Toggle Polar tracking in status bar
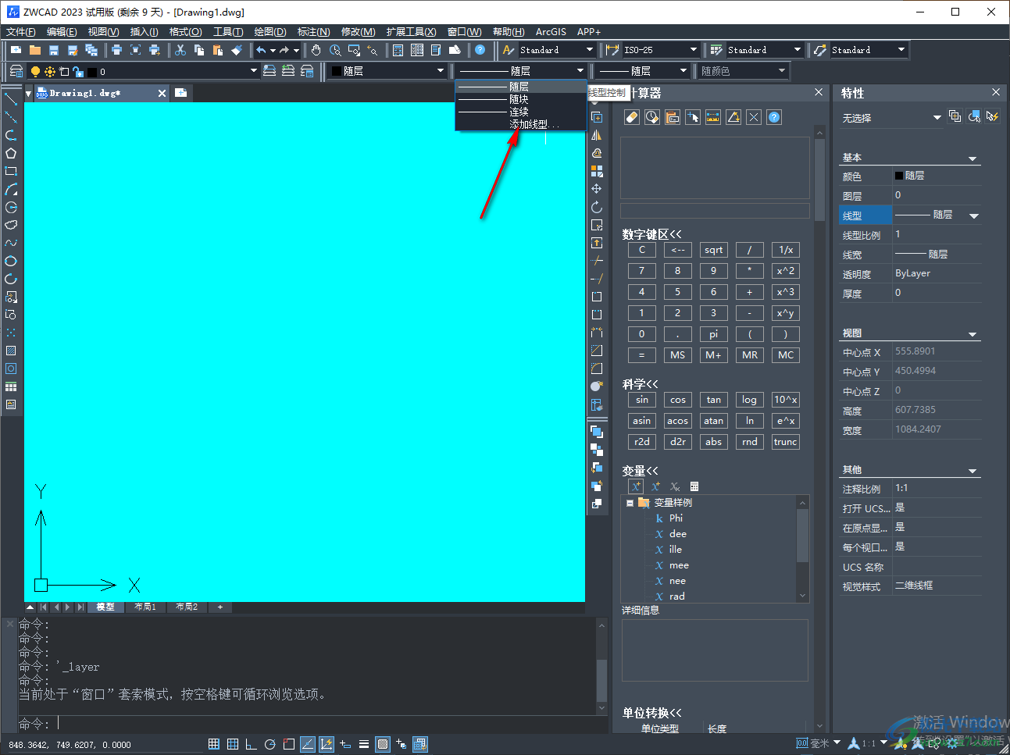 (x=270, y=744)
